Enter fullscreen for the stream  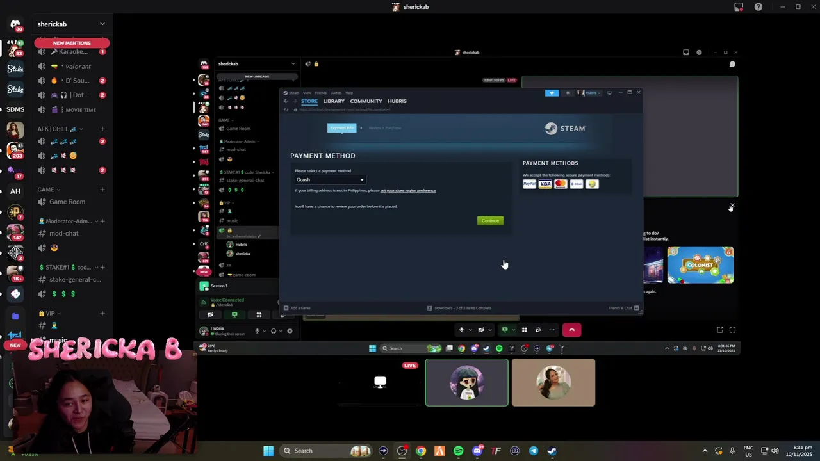pos(732,330)
